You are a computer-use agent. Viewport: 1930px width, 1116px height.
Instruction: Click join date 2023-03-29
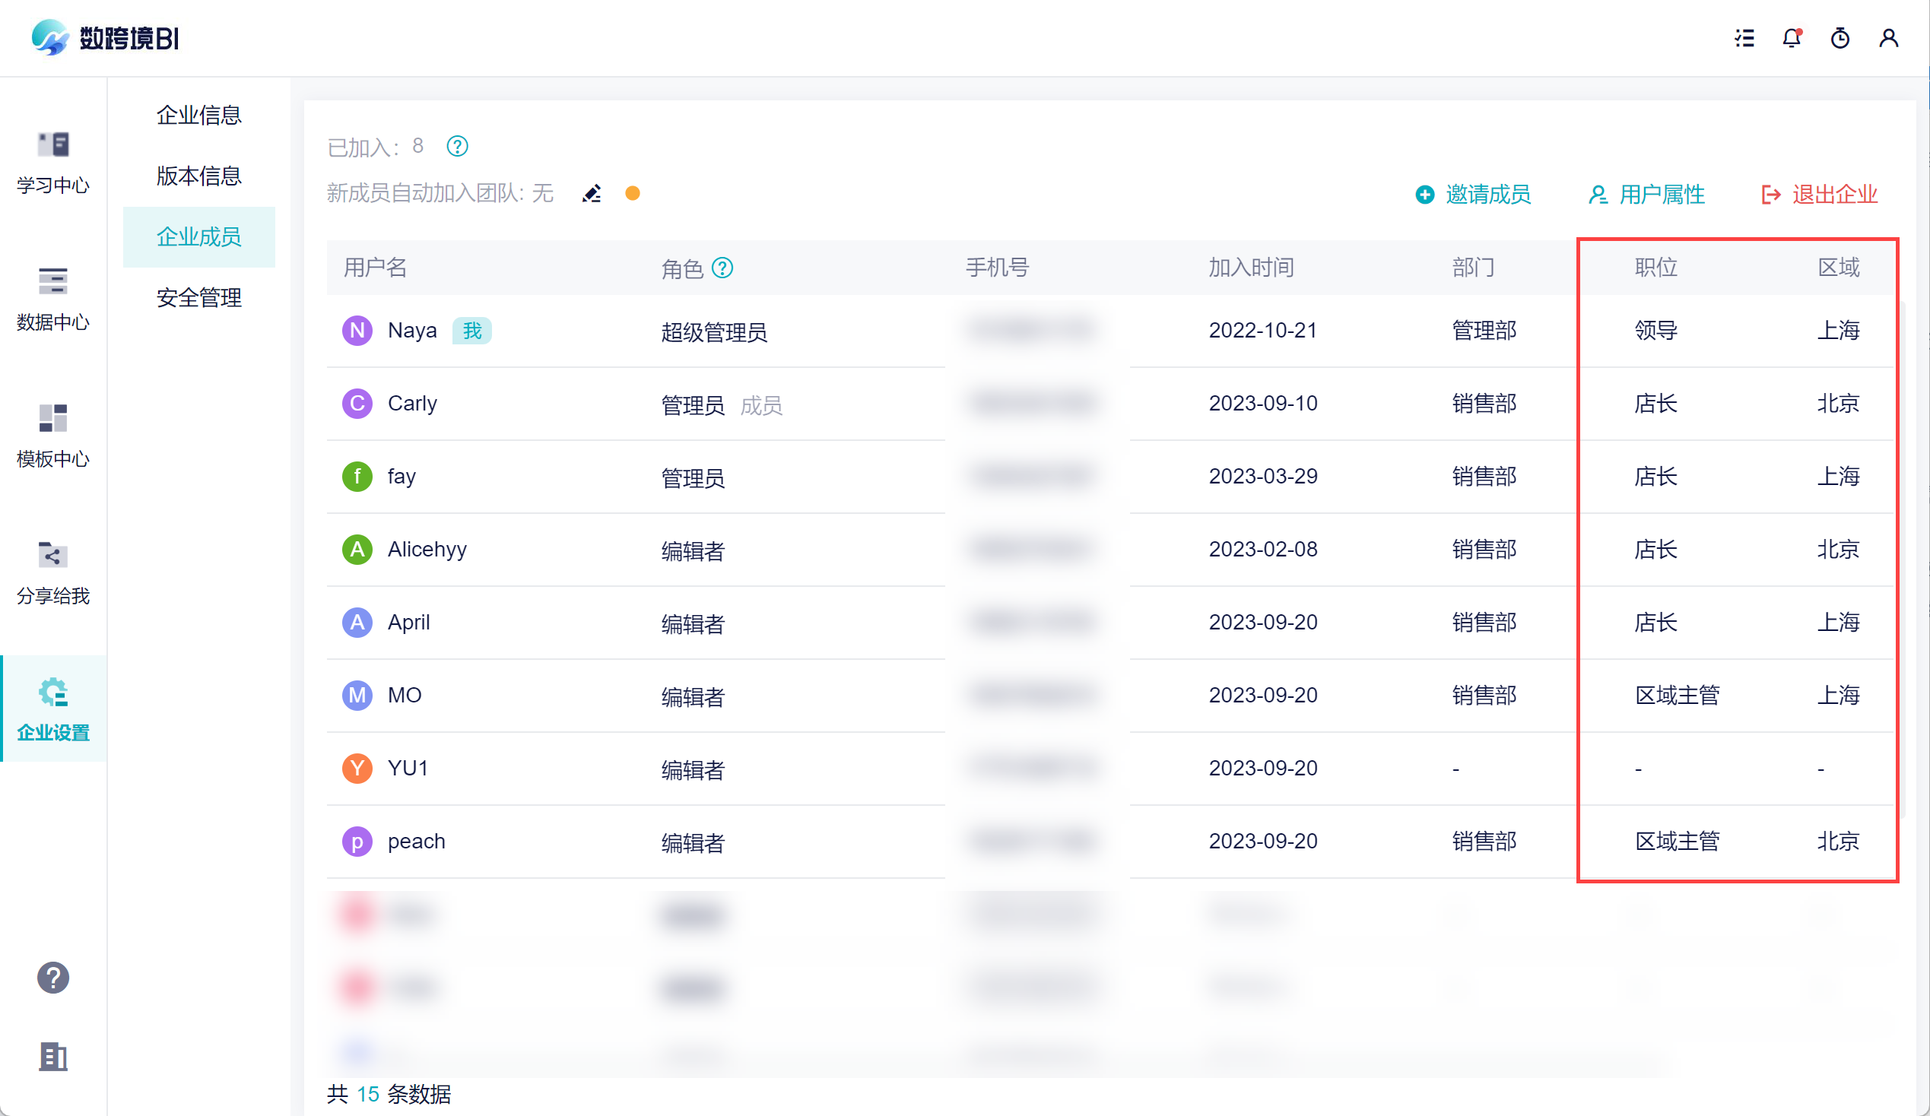coord(1263,476)
